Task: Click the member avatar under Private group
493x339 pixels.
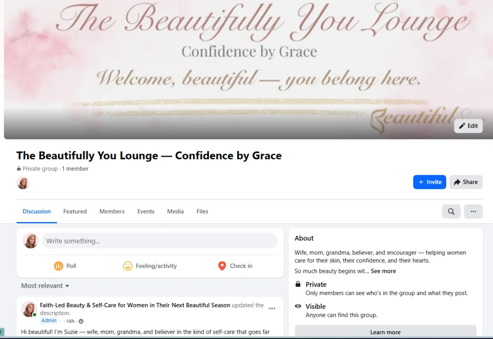Action: [x=23, y=183]
